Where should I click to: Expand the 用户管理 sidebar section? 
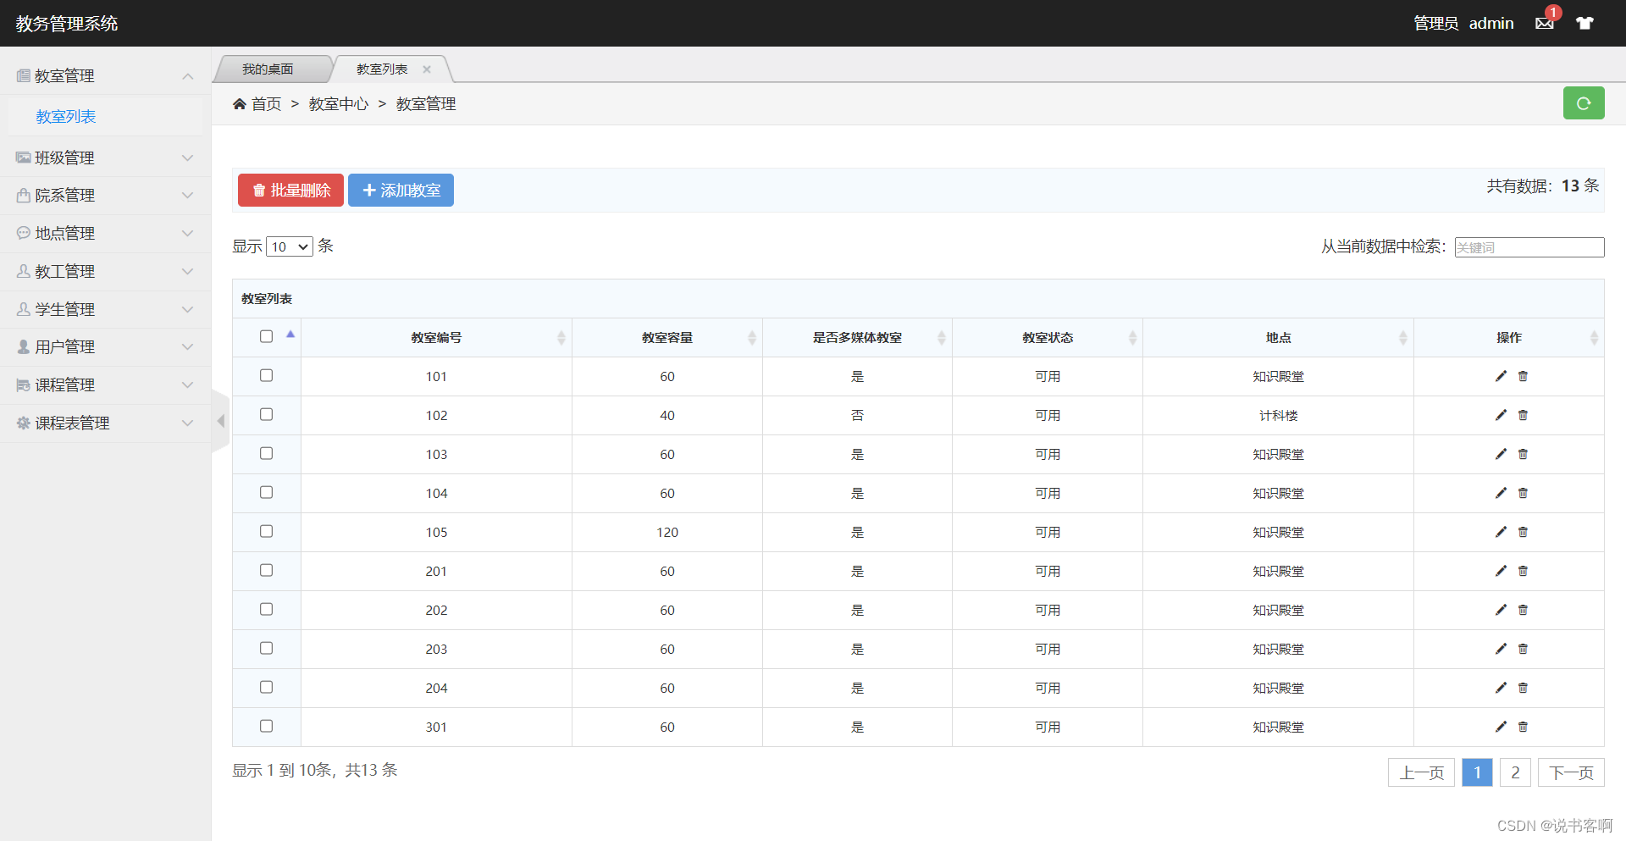[x=105, y=346]
